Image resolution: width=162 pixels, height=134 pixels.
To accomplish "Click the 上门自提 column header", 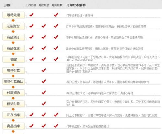I will (x=31, y=5).
